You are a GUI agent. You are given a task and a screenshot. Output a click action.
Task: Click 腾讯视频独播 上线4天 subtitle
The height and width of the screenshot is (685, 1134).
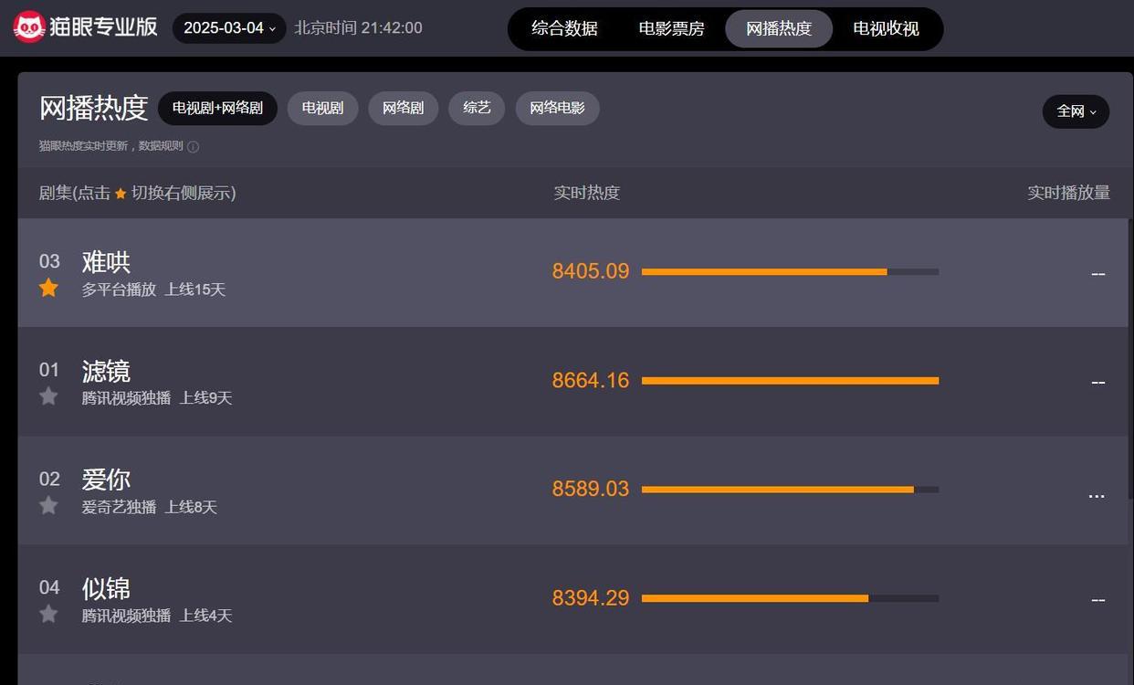[x=157, y=616]
